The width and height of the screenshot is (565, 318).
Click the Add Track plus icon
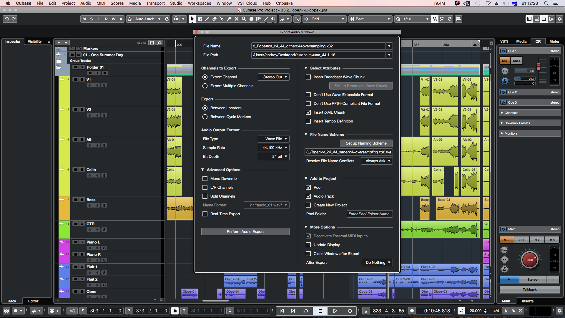coord(59,43)
